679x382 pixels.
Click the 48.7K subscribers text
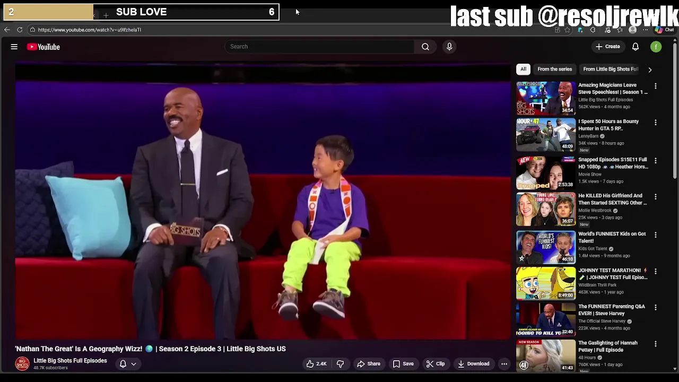[50, 368]
